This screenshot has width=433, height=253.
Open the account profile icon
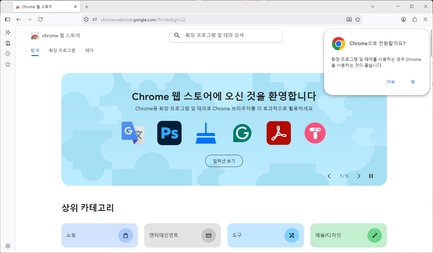404,19
